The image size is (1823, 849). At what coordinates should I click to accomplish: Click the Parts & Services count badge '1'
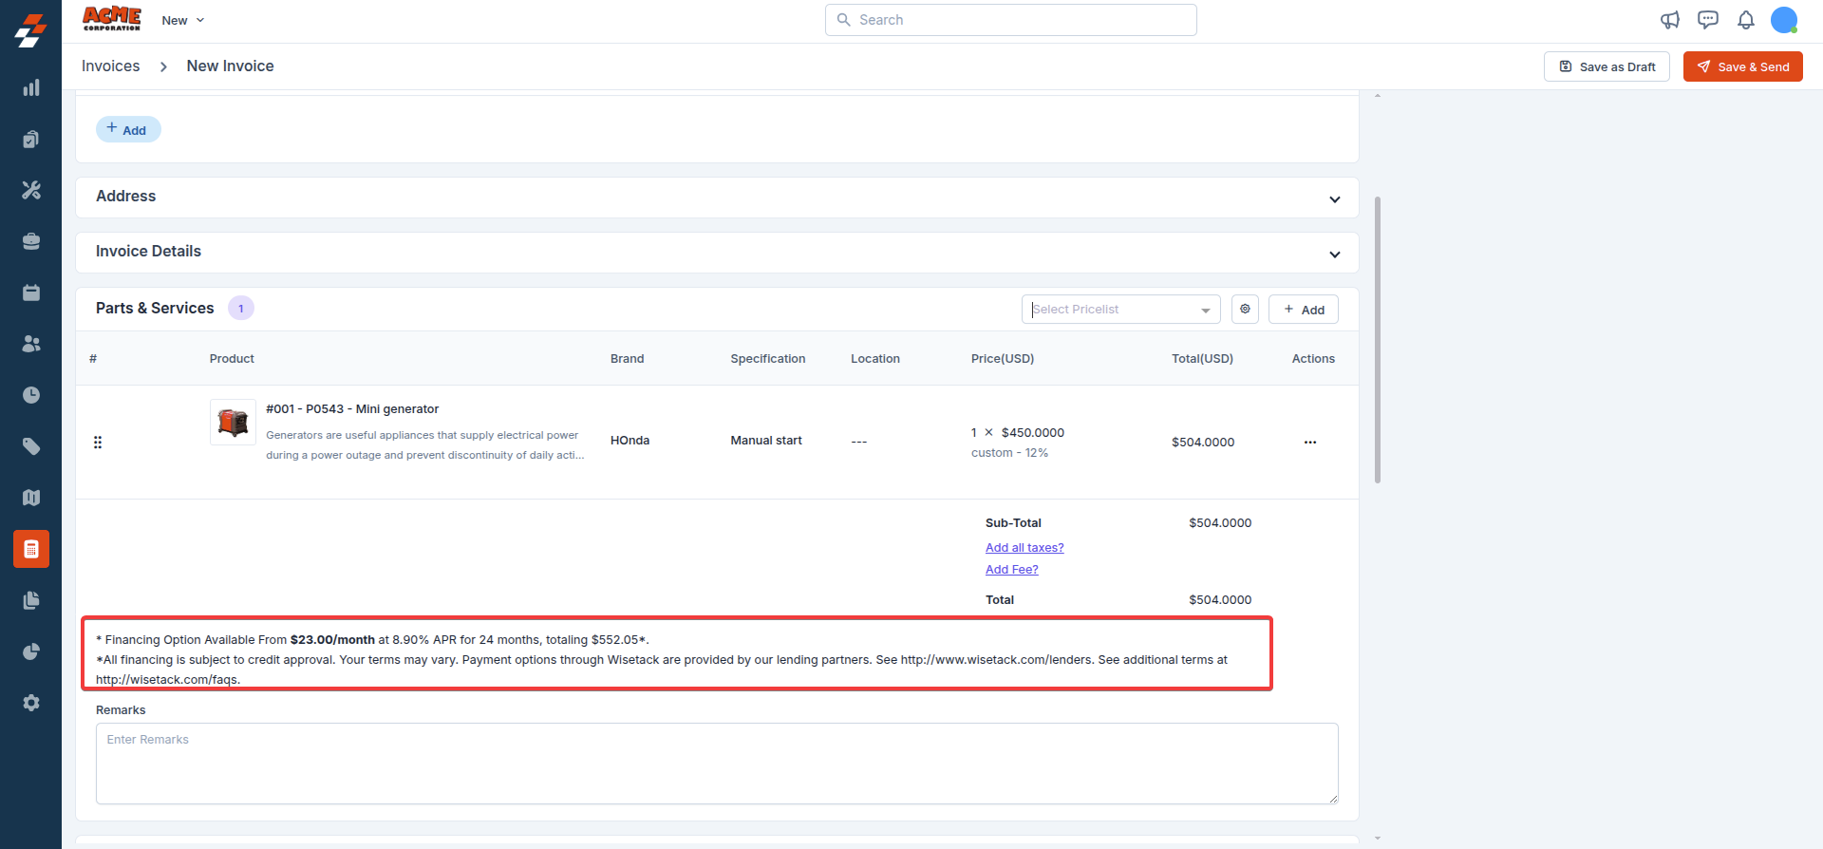pyautogui.click(x=241, y=309)
